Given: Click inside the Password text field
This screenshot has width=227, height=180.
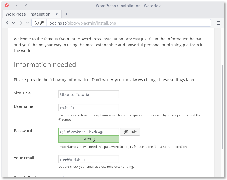Looking at the screenshot, I should click(x=88, y=132).
